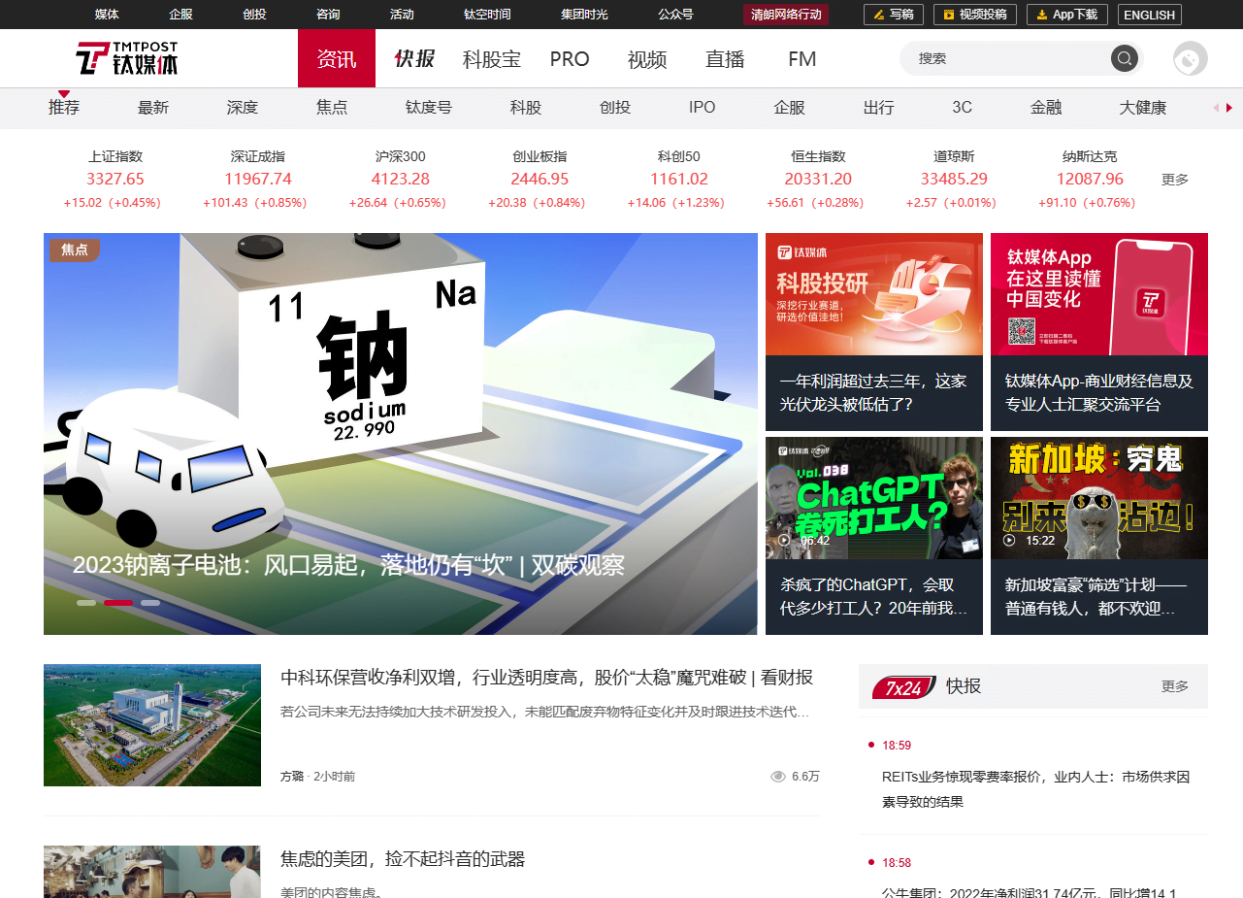Screen dimensions: 1243x898
Task: Click the left arrow in category bar
Action: click(1216, 108)
